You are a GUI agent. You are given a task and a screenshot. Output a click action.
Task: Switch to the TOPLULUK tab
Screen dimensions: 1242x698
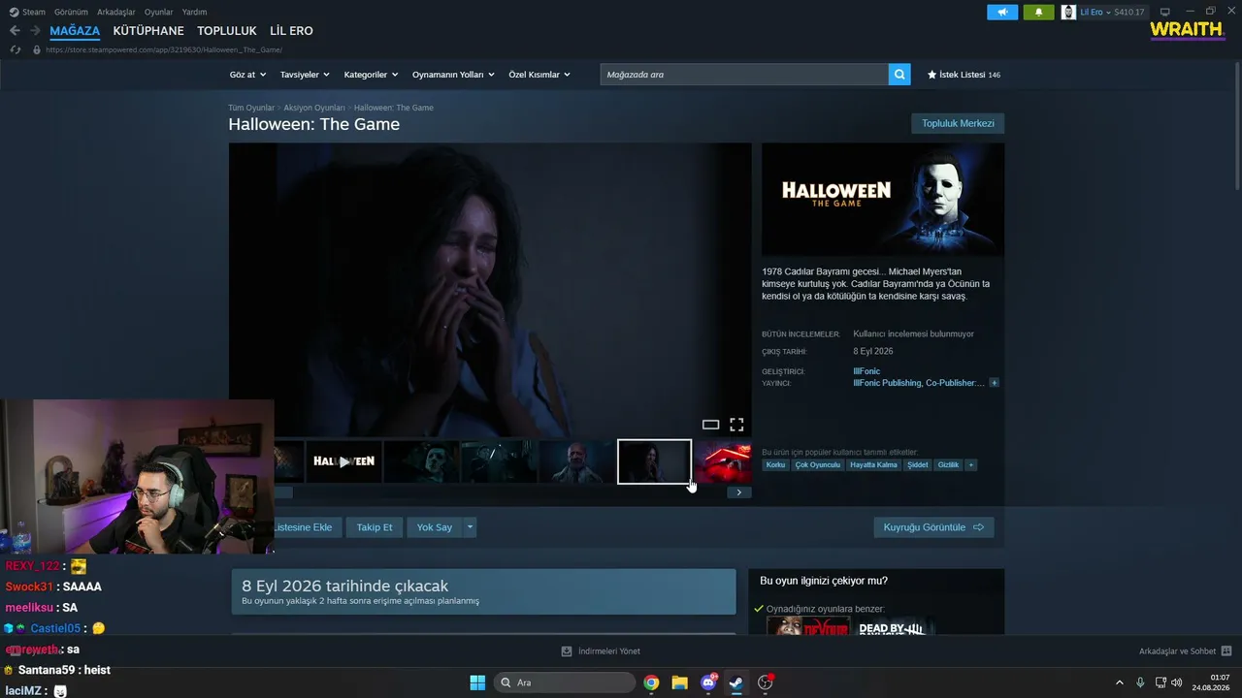click(x=227, y=31)
